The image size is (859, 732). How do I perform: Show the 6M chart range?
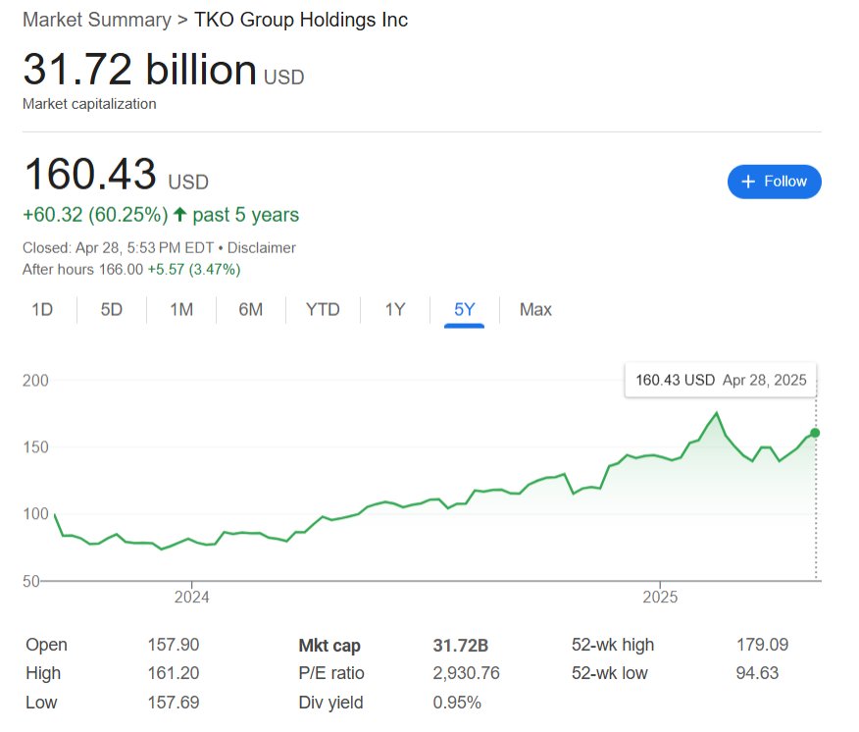[251, 310]
